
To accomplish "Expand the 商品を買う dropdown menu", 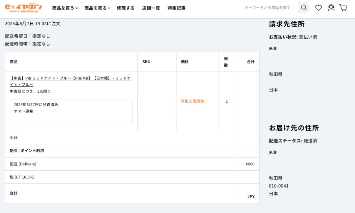I will (x=65, y=8).
